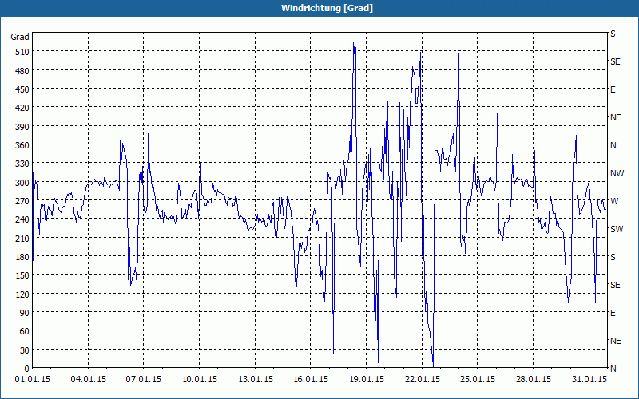
Task: Click the E compass label beside 450
Action: 613,89
